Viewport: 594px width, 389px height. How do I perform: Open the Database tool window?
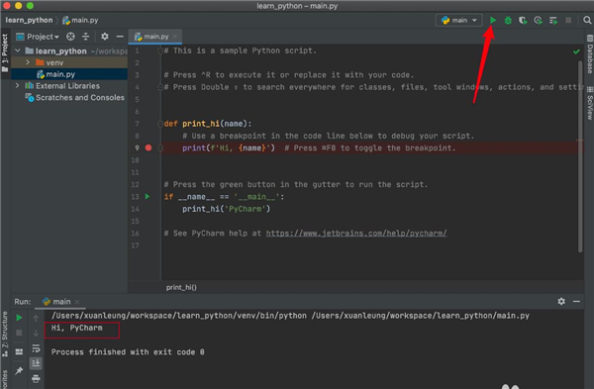click(x=589, y=53)
